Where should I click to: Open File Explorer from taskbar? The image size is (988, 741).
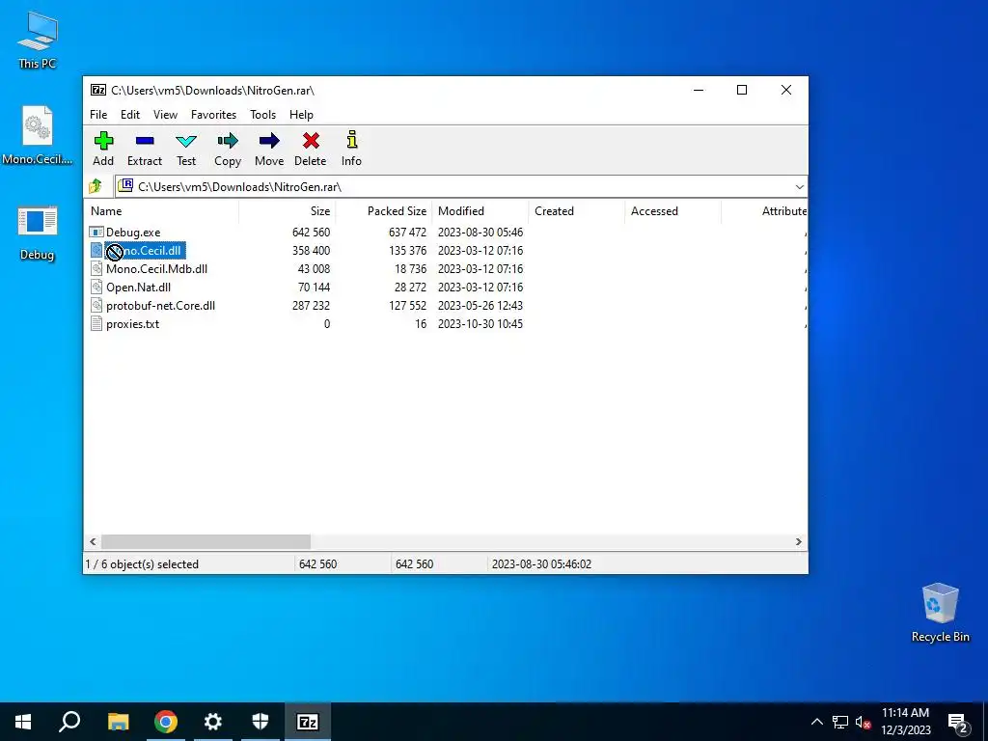pyautogui.click(x=118, y=722)
